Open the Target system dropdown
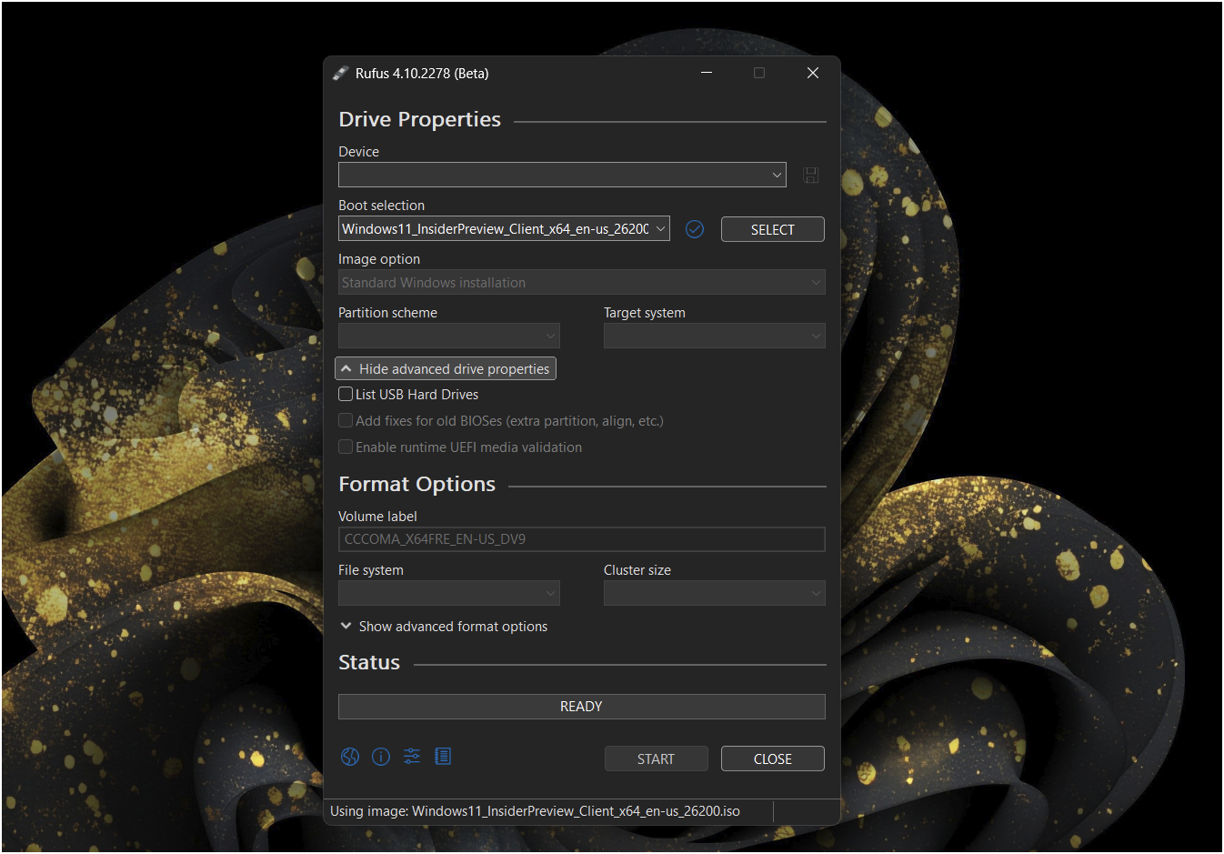The image size is (1224, 854). tap(715, 336)
